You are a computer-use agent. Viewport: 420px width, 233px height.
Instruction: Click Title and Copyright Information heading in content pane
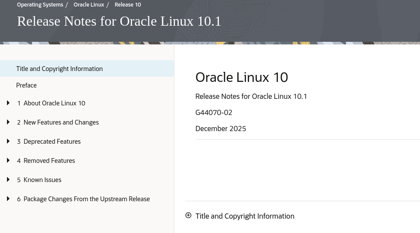245,216
